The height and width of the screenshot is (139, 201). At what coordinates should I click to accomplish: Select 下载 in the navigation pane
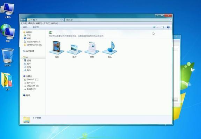27,35
